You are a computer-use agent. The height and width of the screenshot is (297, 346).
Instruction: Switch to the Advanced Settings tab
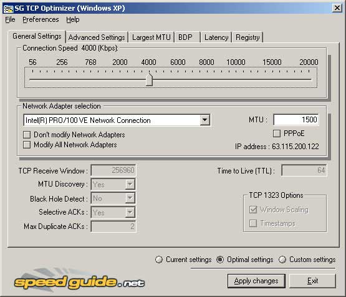[97, 37]
